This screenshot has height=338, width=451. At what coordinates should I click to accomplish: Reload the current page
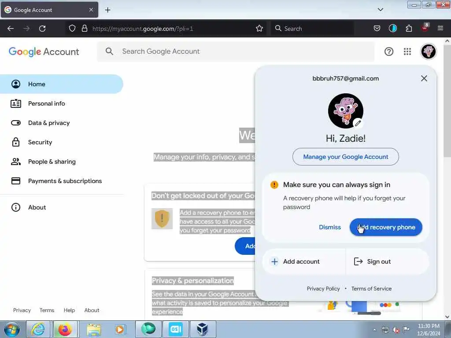(x=42, y=29)
